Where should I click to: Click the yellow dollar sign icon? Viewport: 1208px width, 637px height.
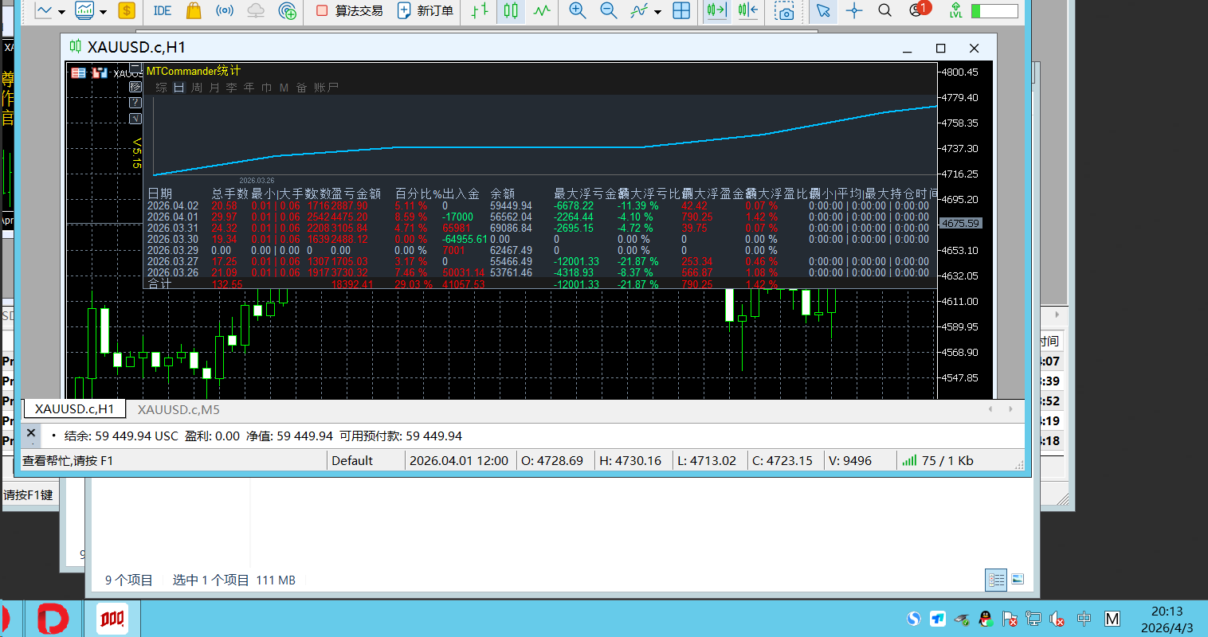126,10
